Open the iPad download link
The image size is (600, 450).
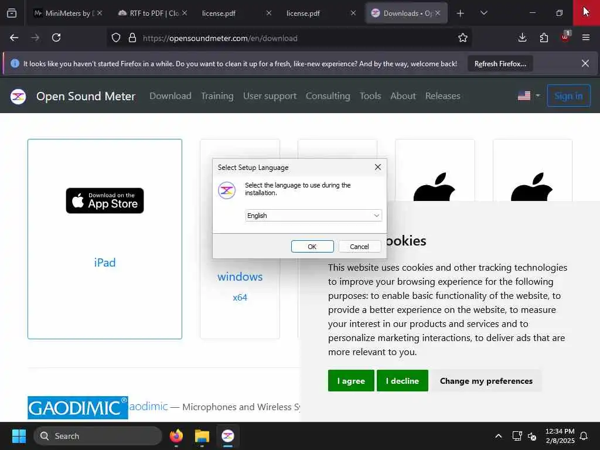pyautogui.click(x=105, y=262)
